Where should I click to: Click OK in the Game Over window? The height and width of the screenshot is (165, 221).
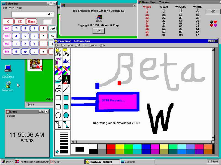(x=213, y=12)
